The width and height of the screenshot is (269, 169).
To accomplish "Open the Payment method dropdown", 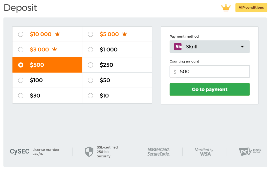I will tap(209, 47).
